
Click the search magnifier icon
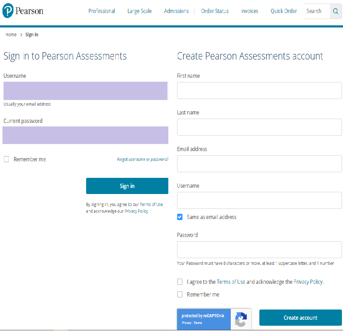click(x=336, y=12)
